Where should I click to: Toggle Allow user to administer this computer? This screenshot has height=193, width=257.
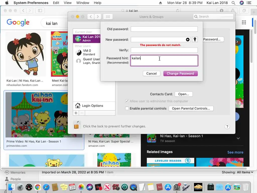[x=127, y=101]
